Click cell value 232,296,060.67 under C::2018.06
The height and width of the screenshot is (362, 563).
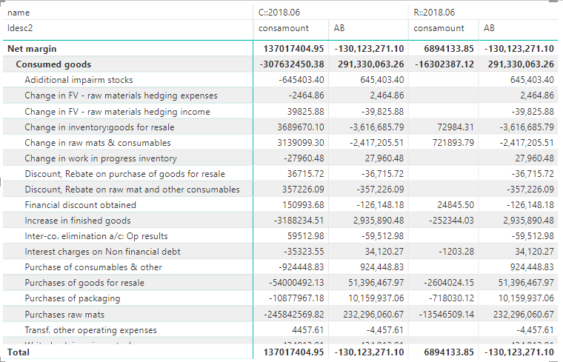[373, 315]
